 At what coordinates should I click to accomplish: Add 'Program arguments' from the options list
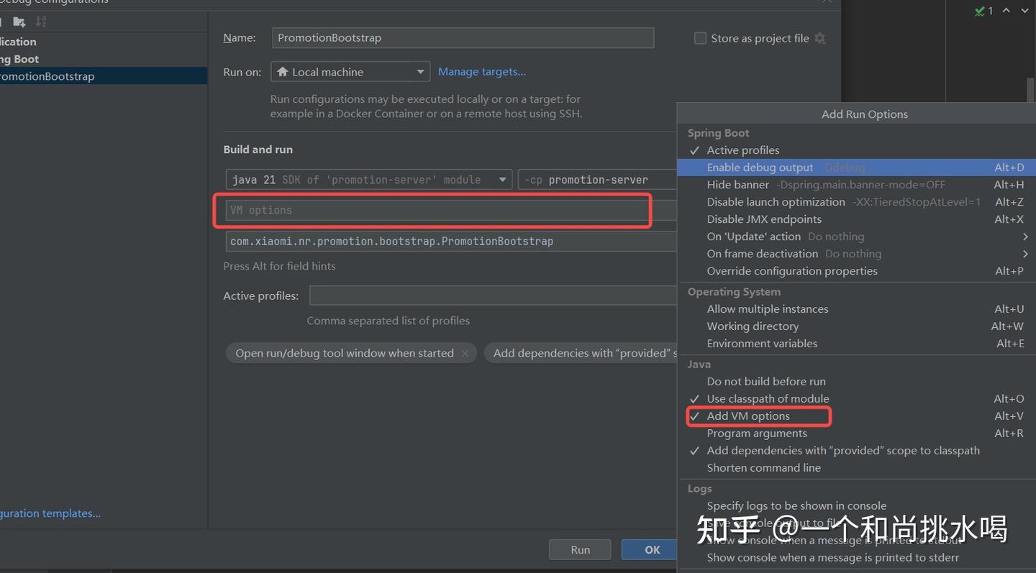pos(756,433)
